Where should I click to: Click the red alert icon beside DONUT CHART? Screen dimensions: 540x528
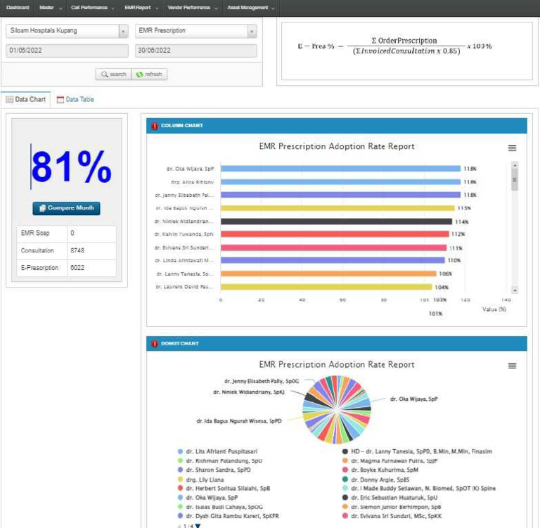coord(155,344)
